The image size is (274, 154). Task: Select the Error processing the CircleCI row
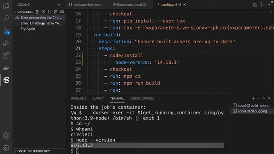click(x=39, y=18)
